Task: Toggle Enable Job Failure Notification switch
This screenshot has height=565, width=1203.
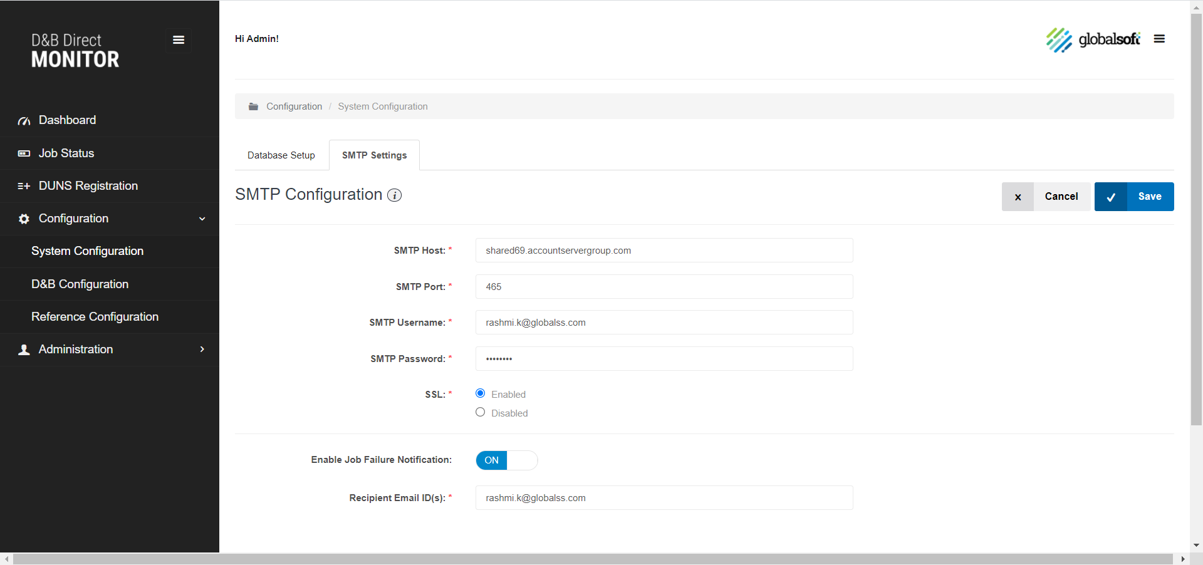Action: point(506,460)
